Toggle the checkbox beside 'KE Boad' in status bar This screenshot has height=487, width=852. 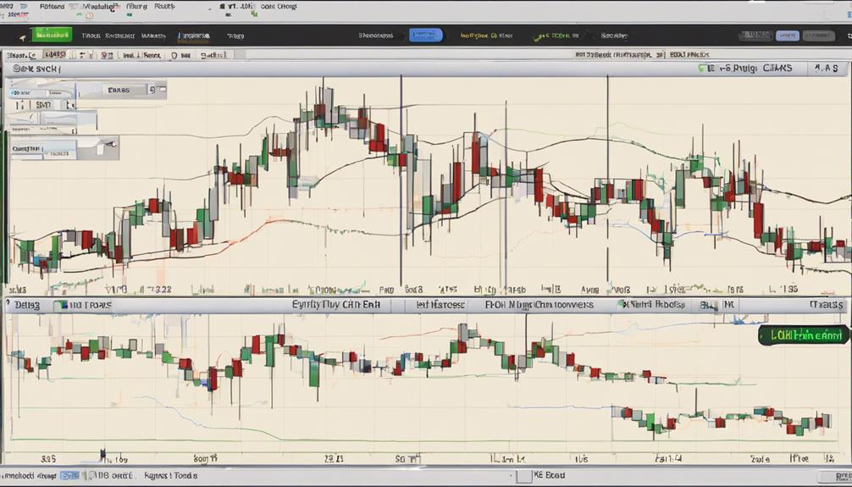pos(523,476)
